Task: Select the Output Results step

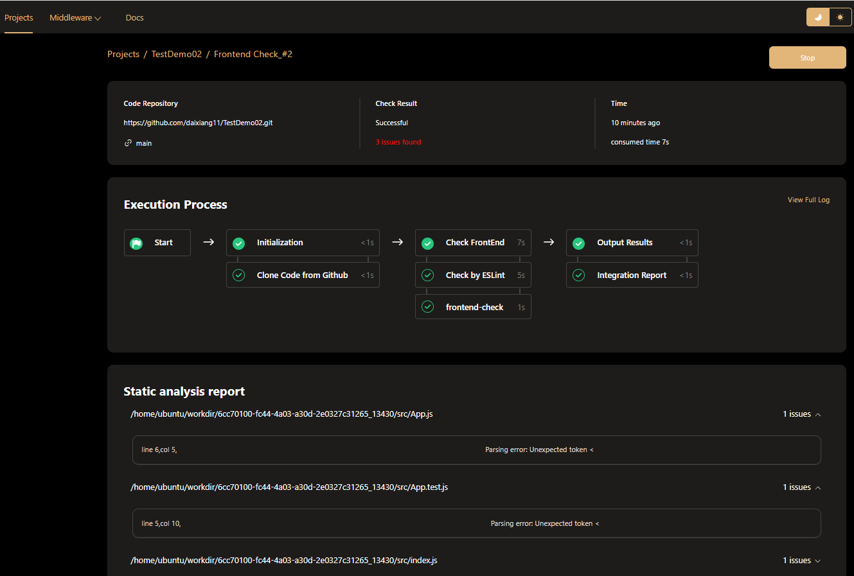Action: (632, 243)
